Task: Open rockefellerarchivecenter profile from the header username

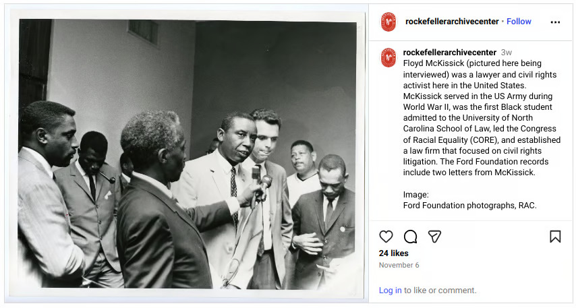Action: (451, 22)
